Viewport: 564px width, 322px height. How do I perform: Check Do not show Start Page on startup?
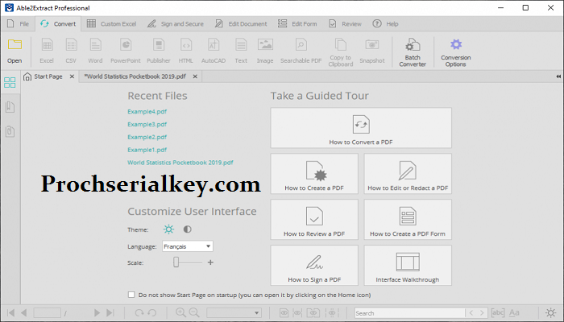coord(131,295)
